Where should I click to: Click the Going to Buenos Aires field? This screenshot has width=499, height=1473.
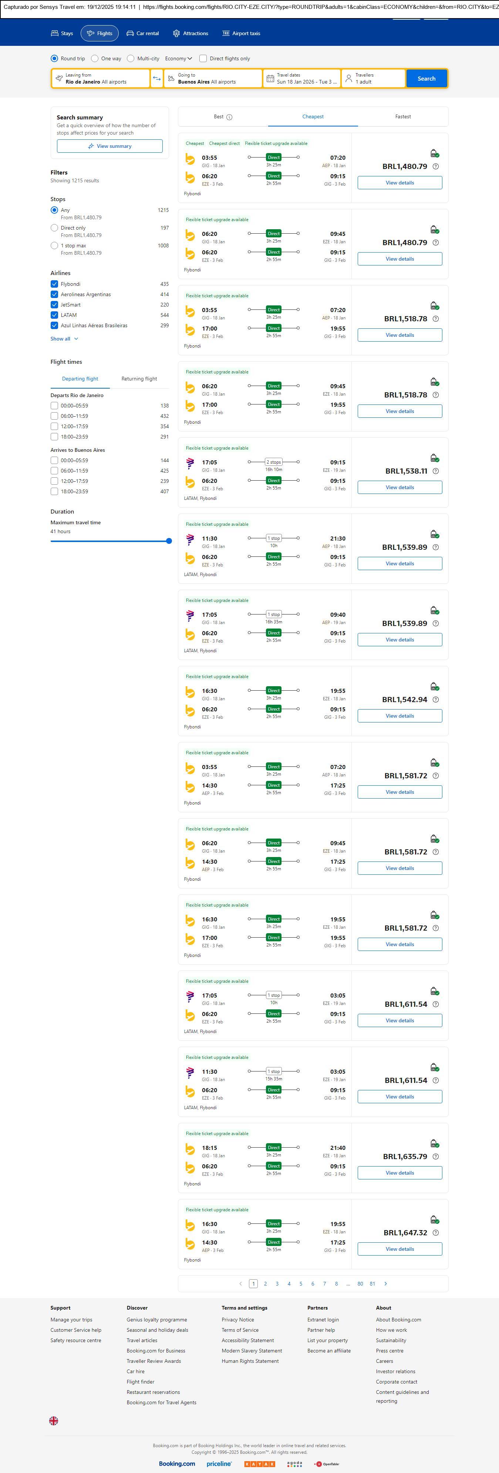click(212, 78)
